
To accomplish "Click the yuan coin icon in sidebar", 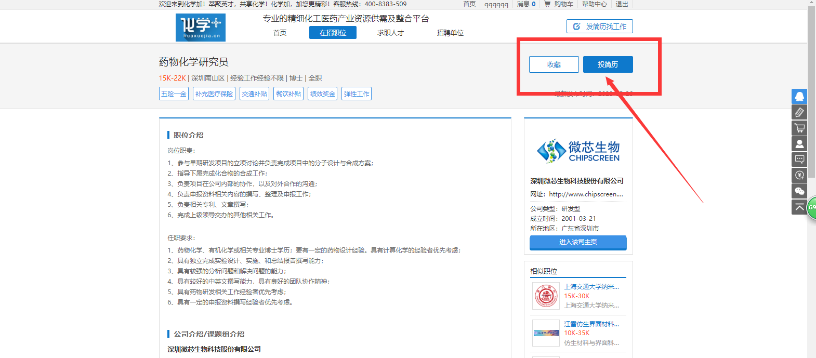I will [799, 175].
